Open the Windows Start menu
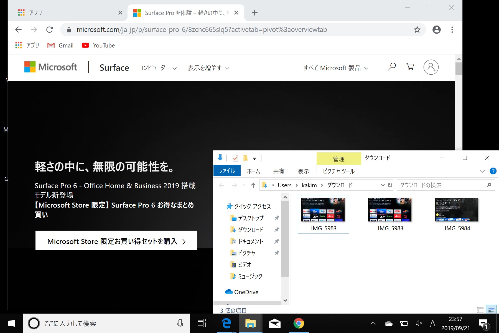The width and height of the screenshot is (499, 333). point(11,323)
